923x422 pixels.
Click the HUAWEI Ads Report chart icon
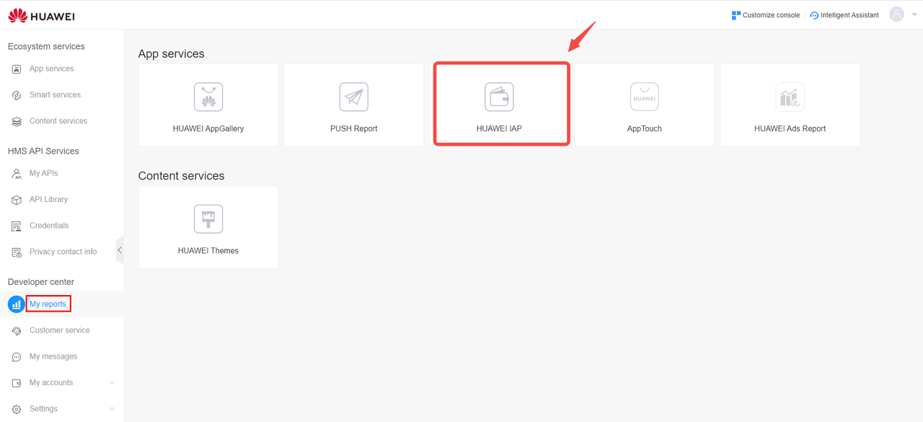coord(790,97)
